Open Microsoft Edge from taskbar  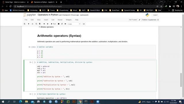tap(21, 102)
